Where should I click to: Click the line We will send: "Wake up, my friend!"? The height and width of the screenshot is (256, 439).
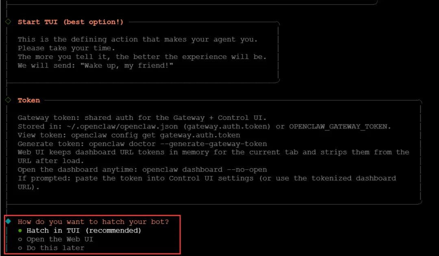coord(96,65)
